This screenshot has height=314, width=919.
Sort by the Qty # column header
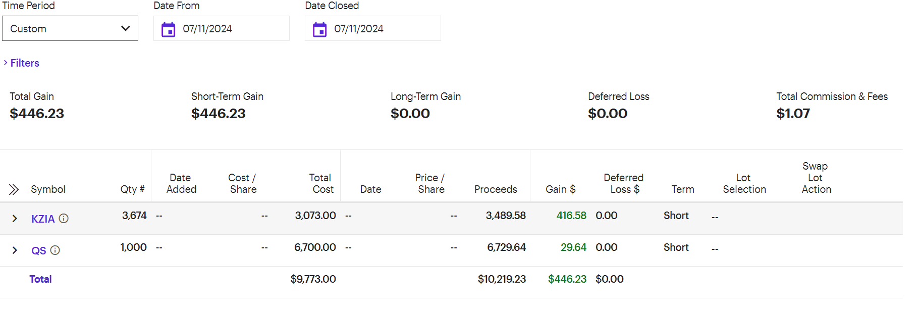(x=132, y=189)
